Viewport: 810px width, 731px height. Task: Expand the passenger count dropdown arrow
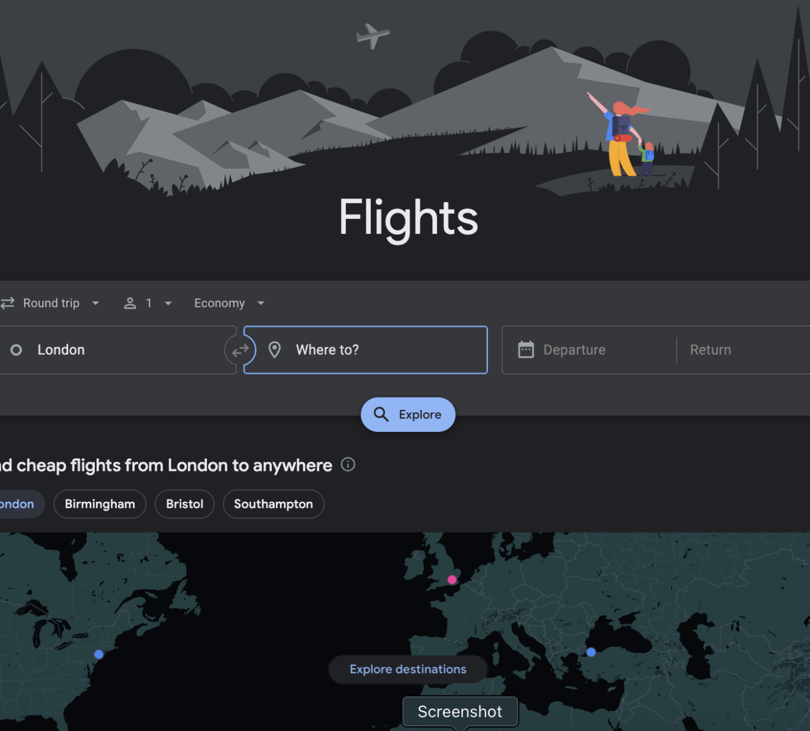pyautogui.click(x=168, y=303)
